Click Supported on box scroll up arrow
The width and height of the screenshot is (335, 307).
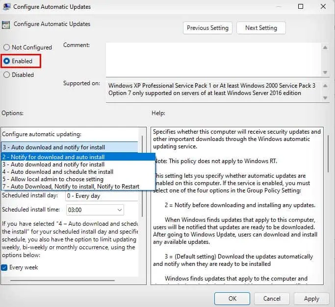tap(325, 86)
